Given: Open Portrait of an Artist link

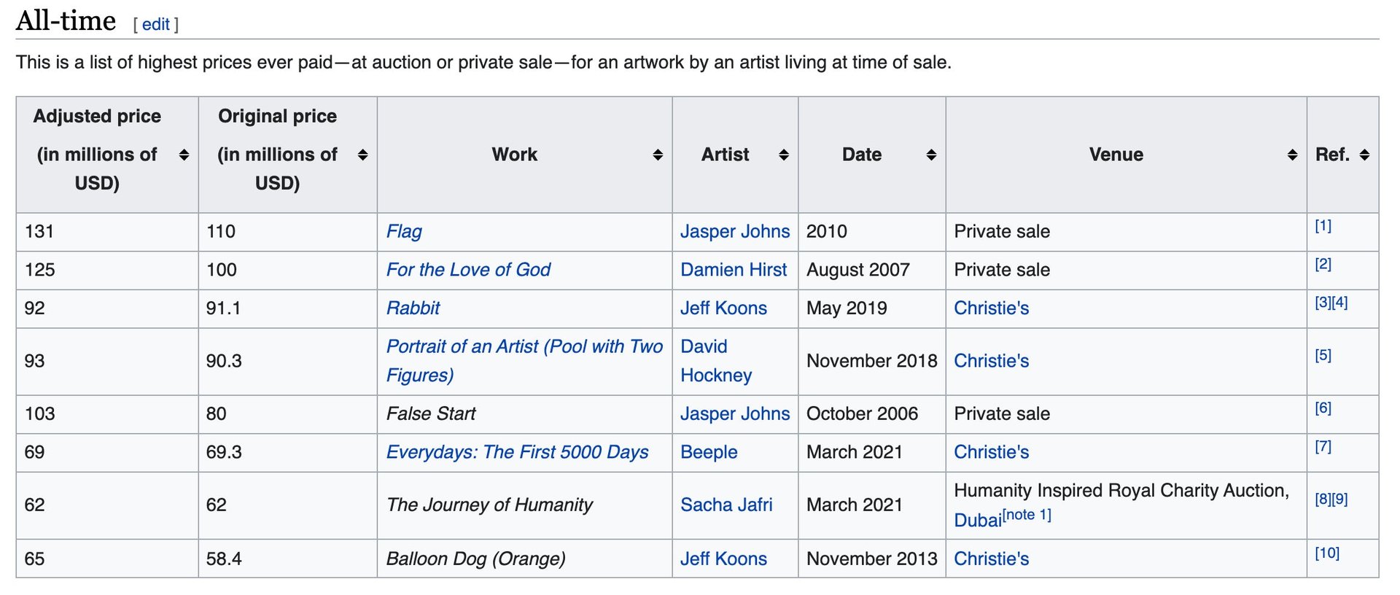Looking at the screenshot, I should pos(524,360).
